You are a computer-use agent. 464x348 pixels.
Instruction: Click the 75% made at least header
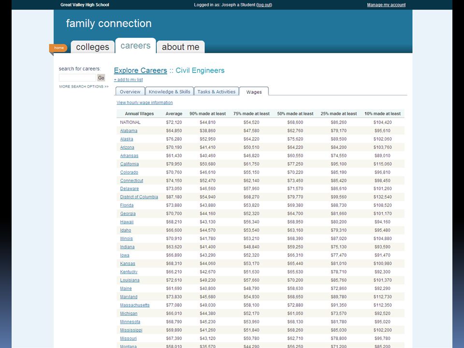click(x=251, y=114)
